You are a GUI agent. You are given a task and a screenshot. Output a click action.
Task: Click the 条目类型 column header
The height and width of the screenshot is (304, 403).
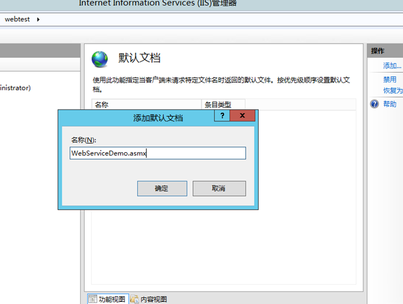(223, 105)
